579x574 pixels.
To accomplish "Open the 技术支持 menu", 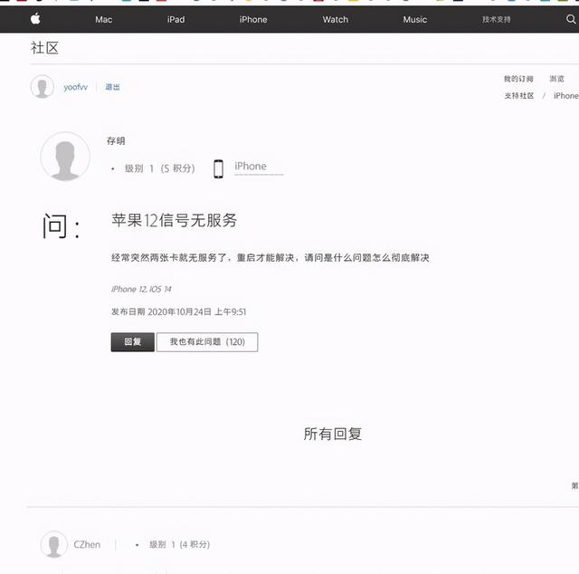I will 497,19.
